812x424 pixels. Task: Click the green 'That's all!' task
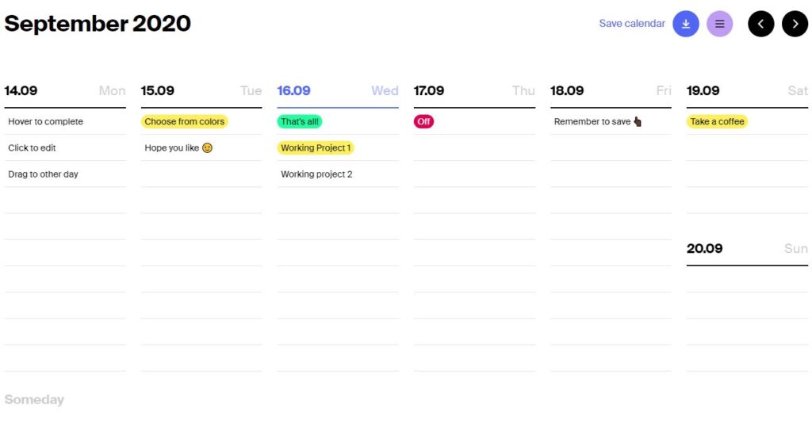(300, 122)
